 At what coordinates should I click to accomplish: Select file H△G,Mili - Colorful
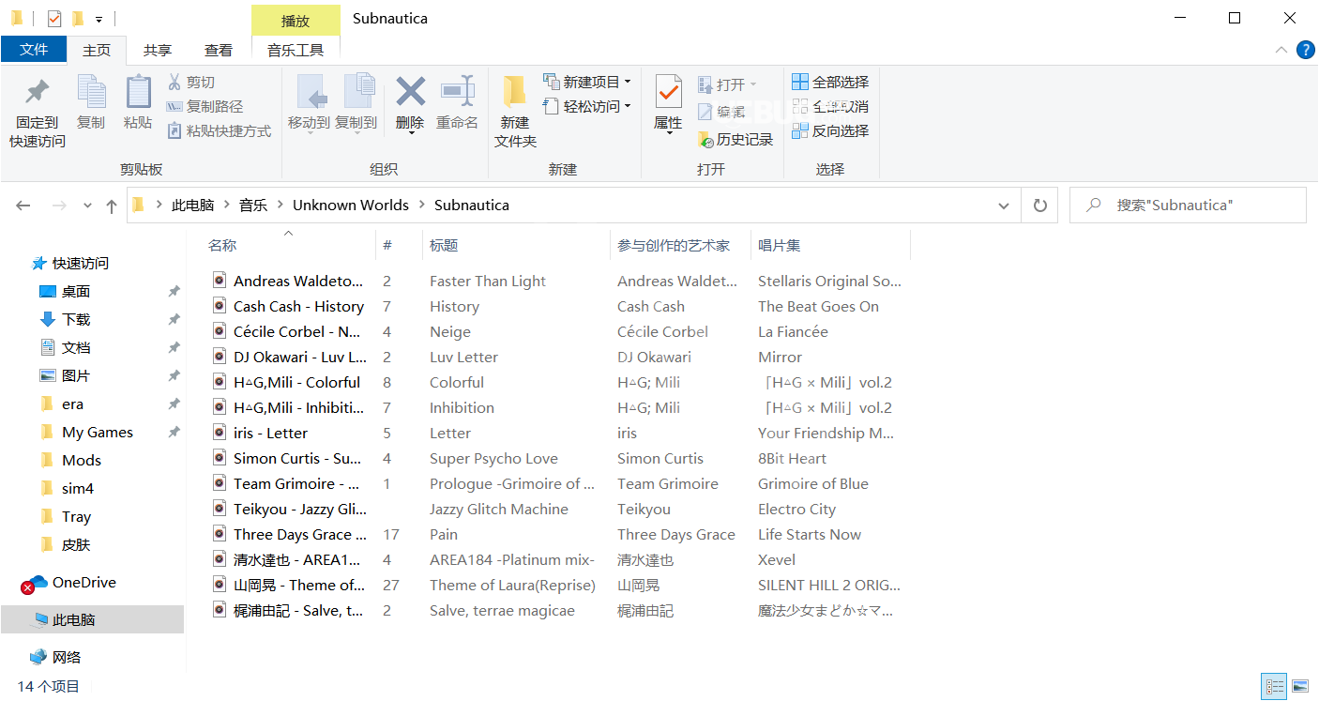tap(296, 383)
